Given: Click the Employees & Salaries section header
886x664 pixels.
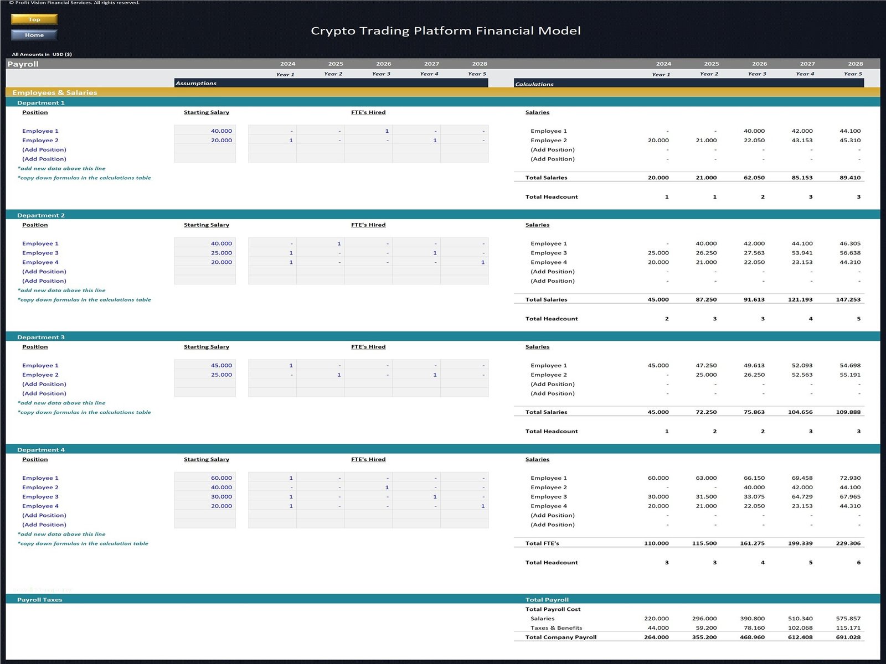Looking at the screenshot, I should [x=55, y=93].
